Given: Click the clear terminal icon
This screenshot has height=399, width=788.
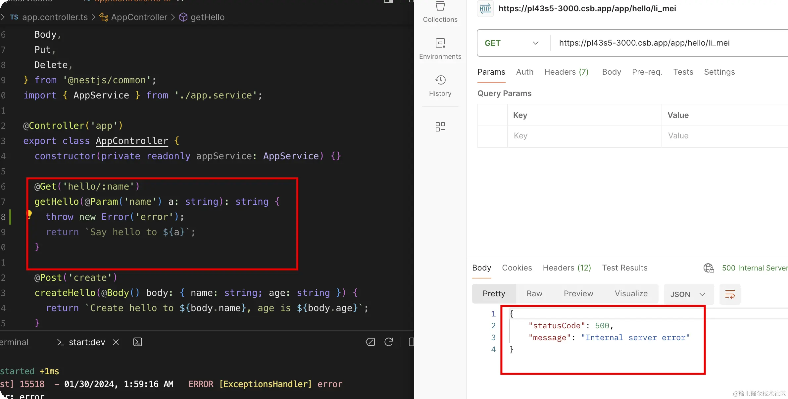Looking at the screenshot, I should [x=370, y=342].
